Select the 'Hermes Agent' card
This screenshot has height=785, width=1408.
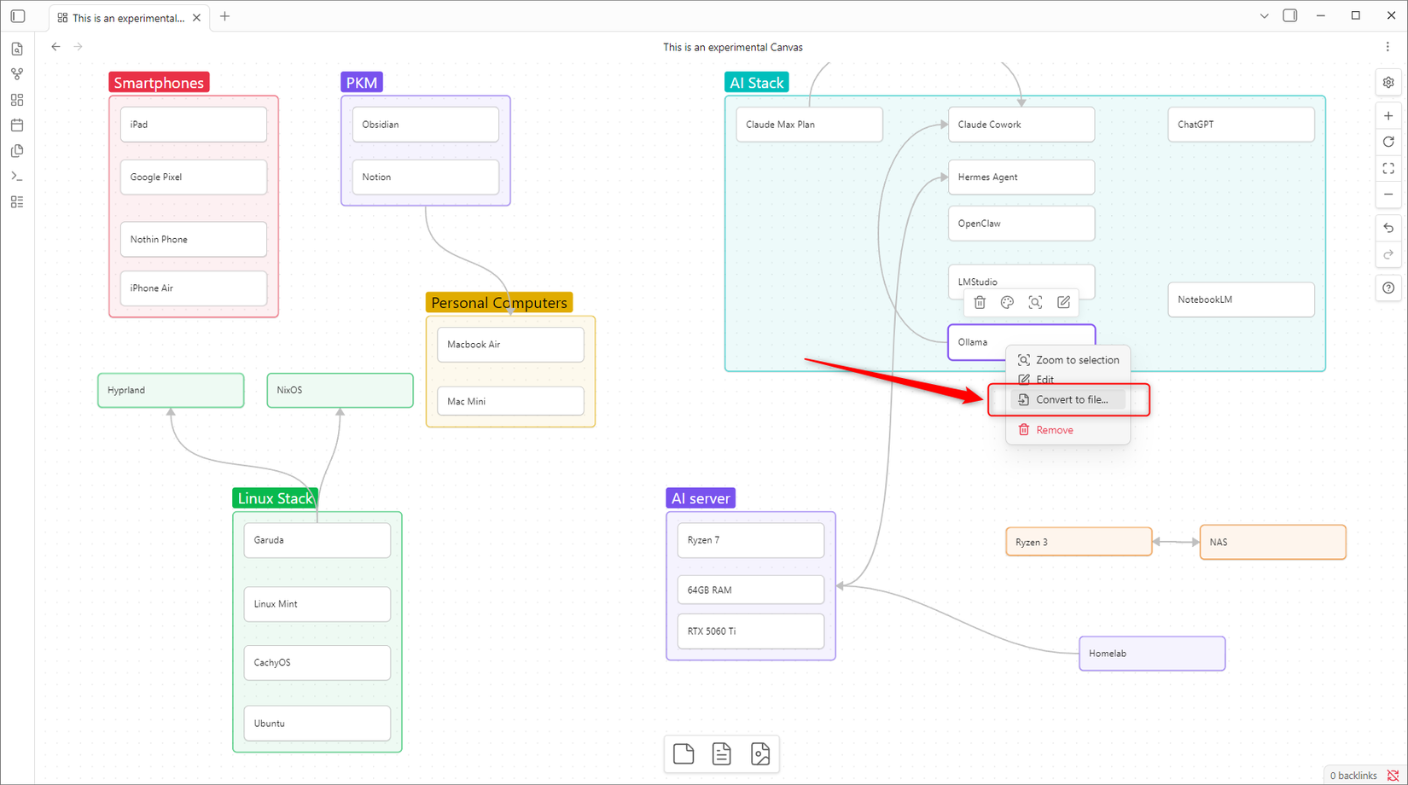pyautogui.click(x=1021, y=177)
